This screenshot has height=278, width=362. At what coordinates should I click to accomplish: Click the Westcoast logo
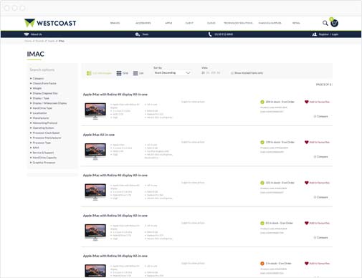(x=50, y=23)
